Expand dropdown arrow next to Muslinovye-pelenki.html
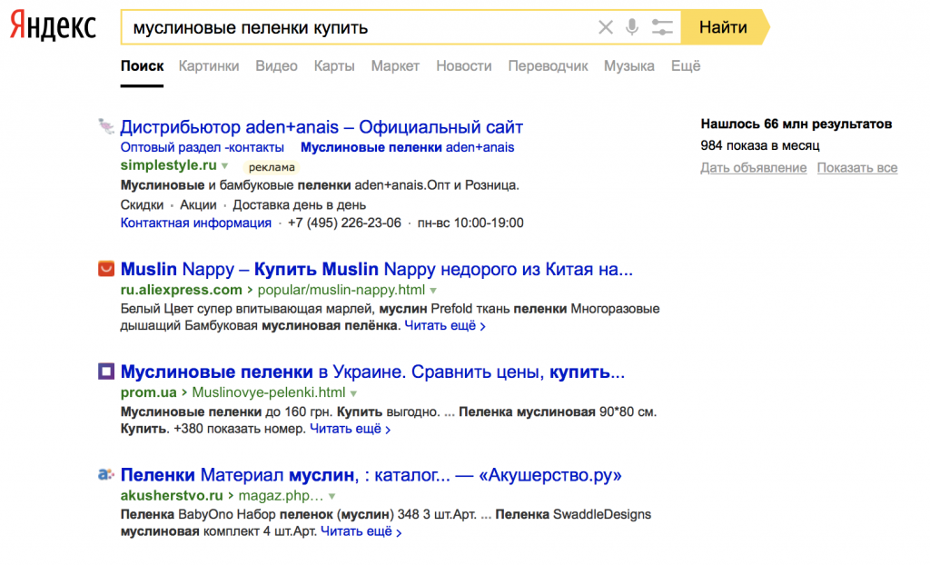The width and height of the screenshot is (930, 565). 354,393
